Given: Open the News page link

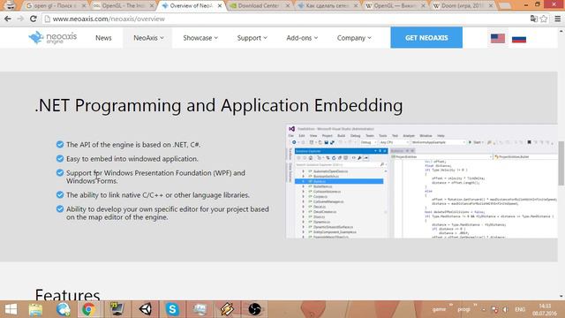Looking at the screenshot, I should point(103,38).
